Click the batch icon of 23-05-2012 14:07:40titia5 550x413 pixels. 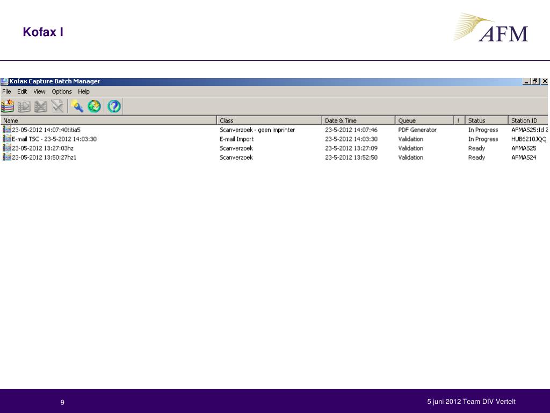[6, 130]
